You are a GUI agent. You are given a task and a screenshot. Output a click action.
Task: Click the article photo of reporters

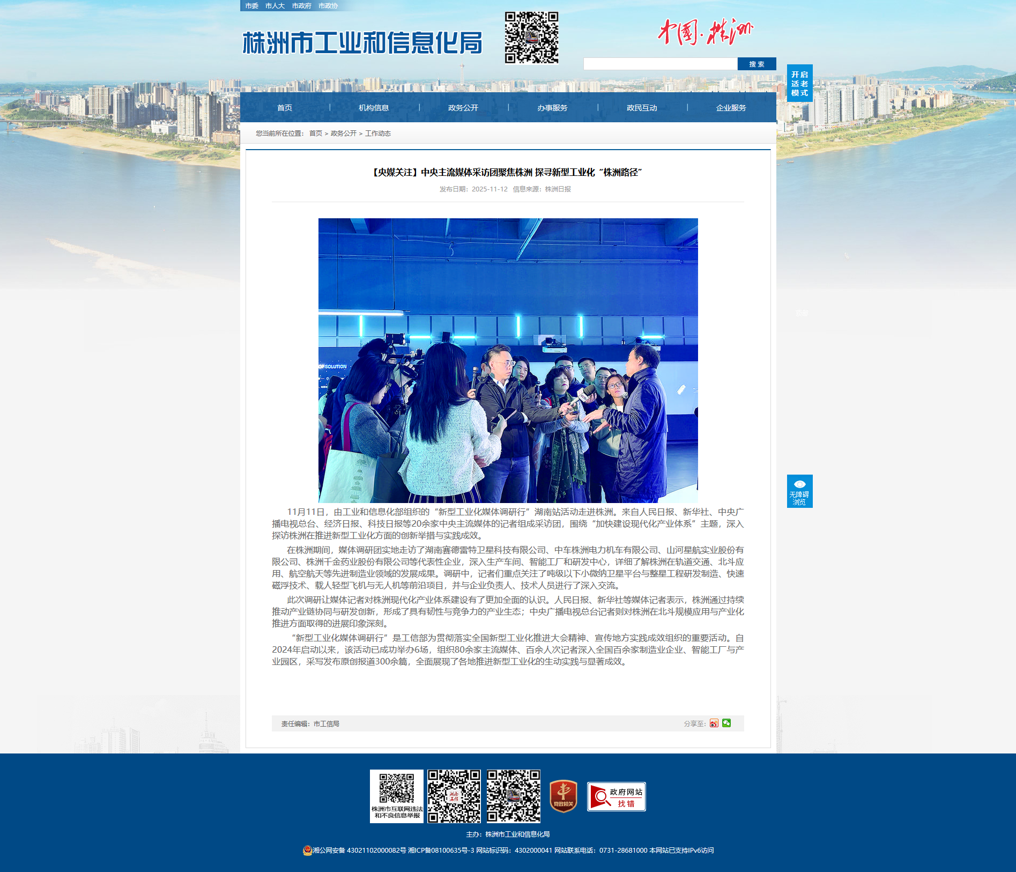tap(508, 360)
